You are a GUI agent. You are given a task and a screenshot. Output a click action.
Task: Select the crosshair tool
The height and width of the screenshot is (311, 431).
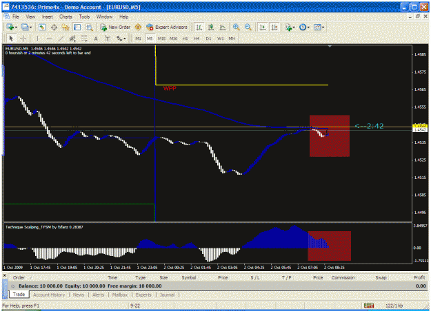coord(23,39)
